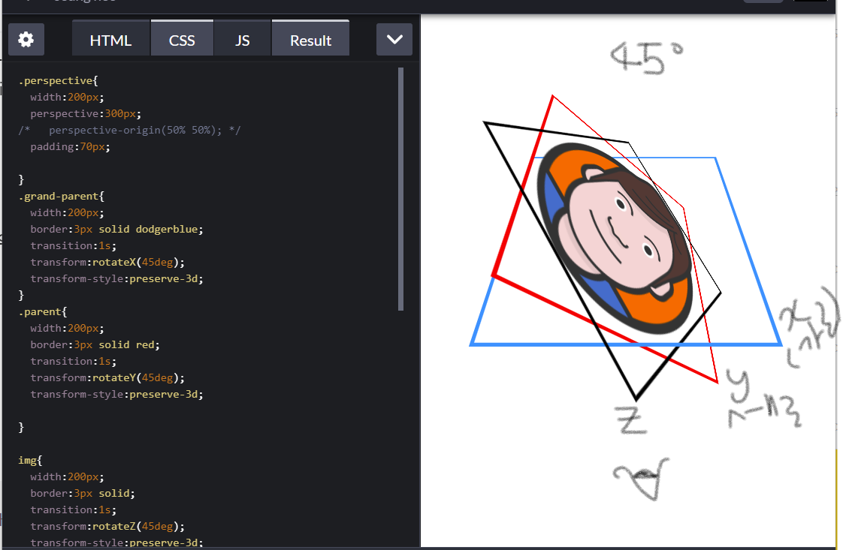
Task: Click the .grand-parent selector line
Action: pyautogui.click(x=62, y=196)
